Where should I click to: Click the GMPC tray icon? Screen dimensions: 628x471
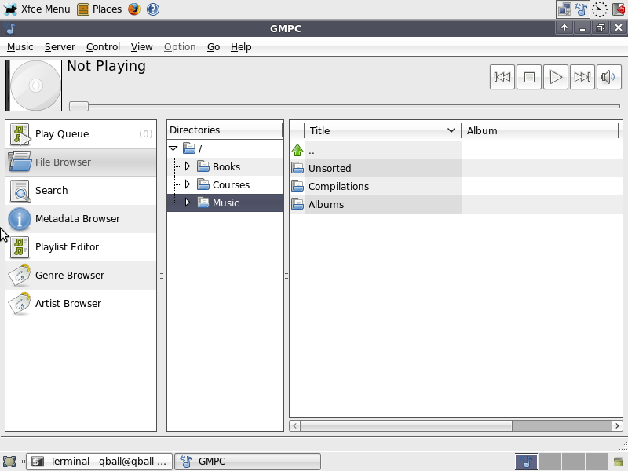point(581,9)
